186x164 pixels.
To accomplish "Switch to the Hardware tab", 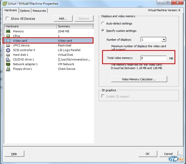I will pyautogui.click(x=10, y=10).
